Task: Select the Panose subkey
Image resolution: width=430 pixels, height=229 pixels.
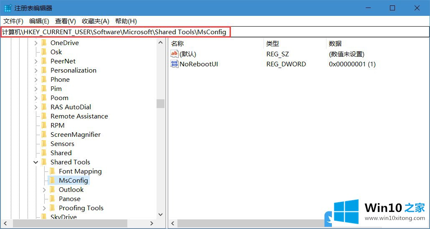Action: [70, 199]
